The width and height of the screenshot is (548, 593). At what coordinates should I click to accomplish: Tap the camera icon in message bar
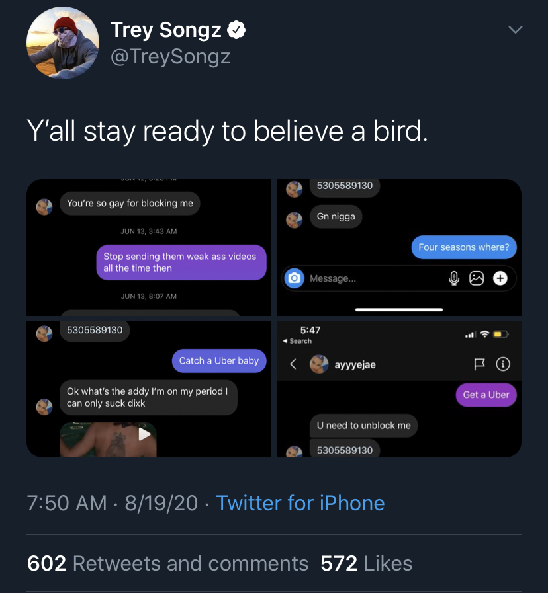[x=294, y=279]
